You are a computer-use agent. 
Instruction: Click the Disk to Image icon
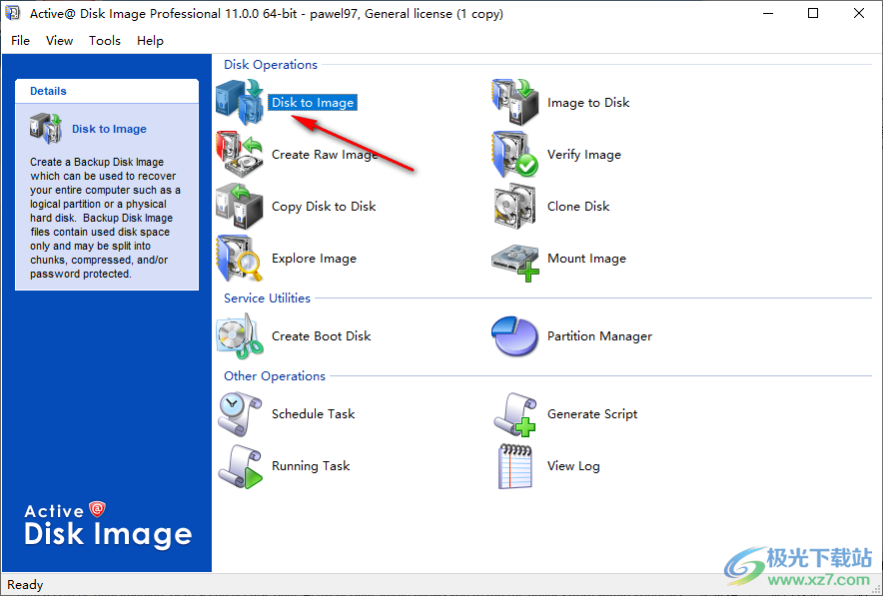coord(239,103)
